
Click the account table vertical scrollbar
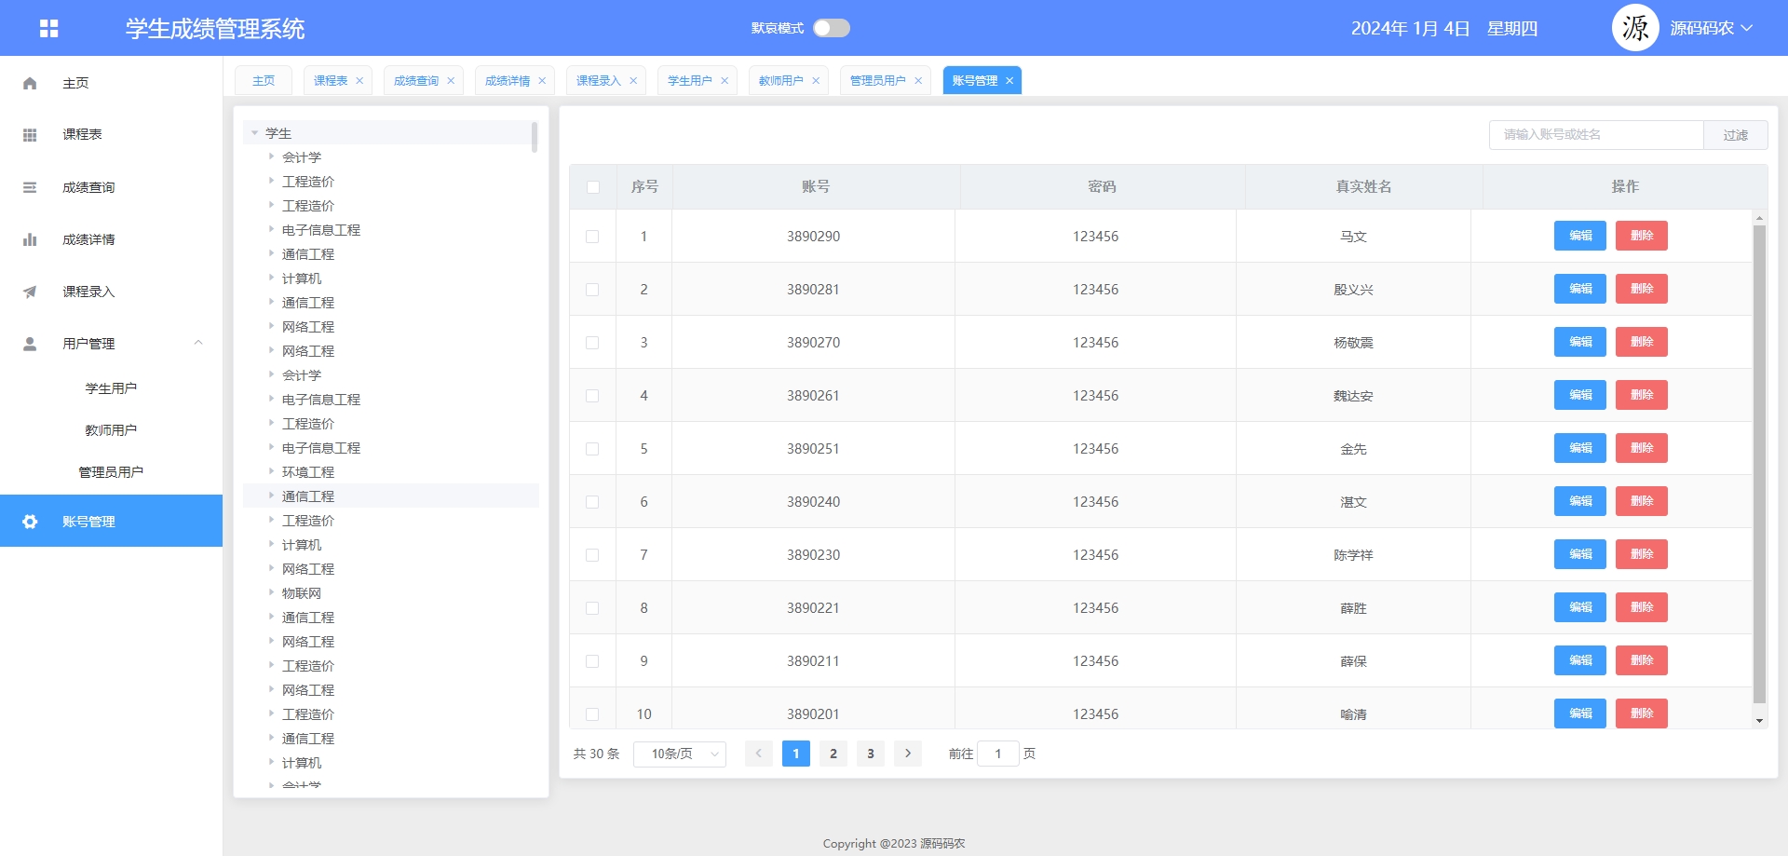point(1759,463)
